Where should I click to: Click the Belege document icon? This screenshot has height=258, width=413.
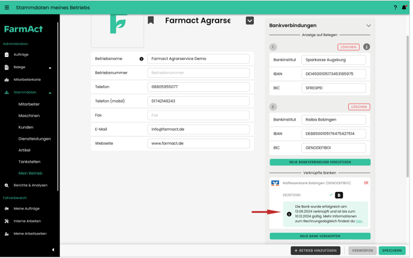[x=7, y=67]
